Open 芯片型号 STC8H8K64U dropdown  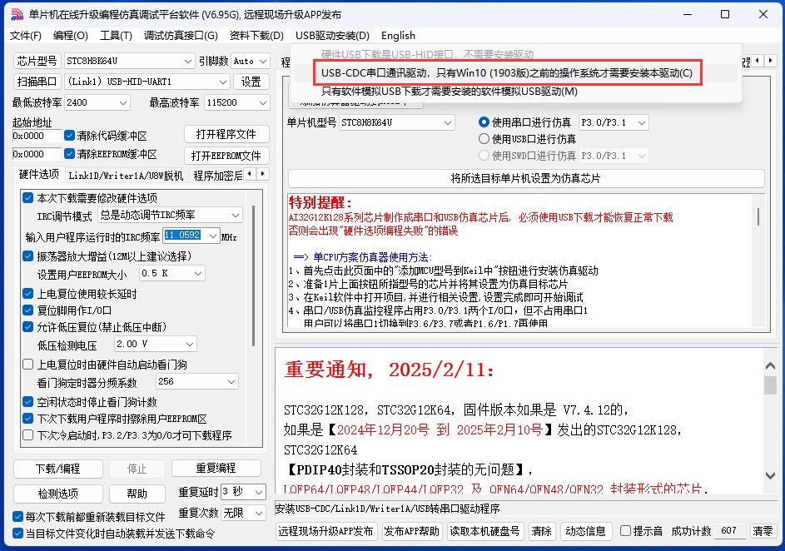[129, 61]
